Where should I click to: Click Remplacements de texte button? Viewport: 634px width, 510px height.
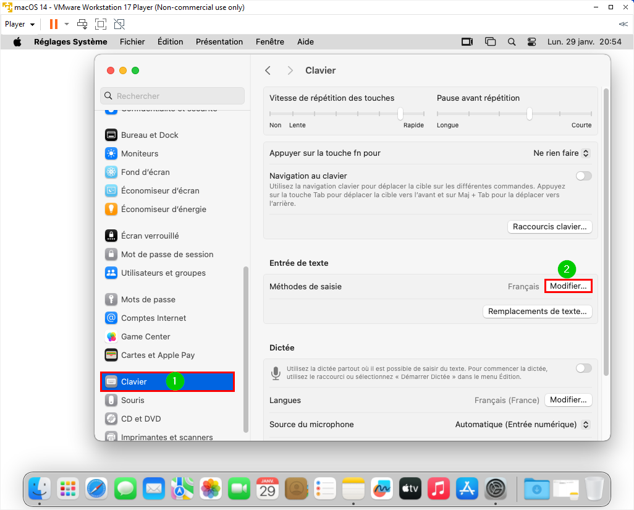pos(538,312)
